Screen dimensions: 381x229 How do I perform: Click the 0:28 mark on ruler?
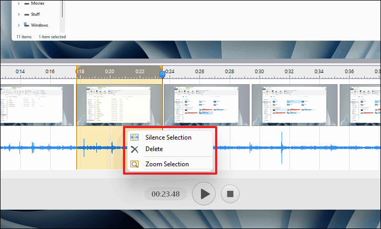229,72
